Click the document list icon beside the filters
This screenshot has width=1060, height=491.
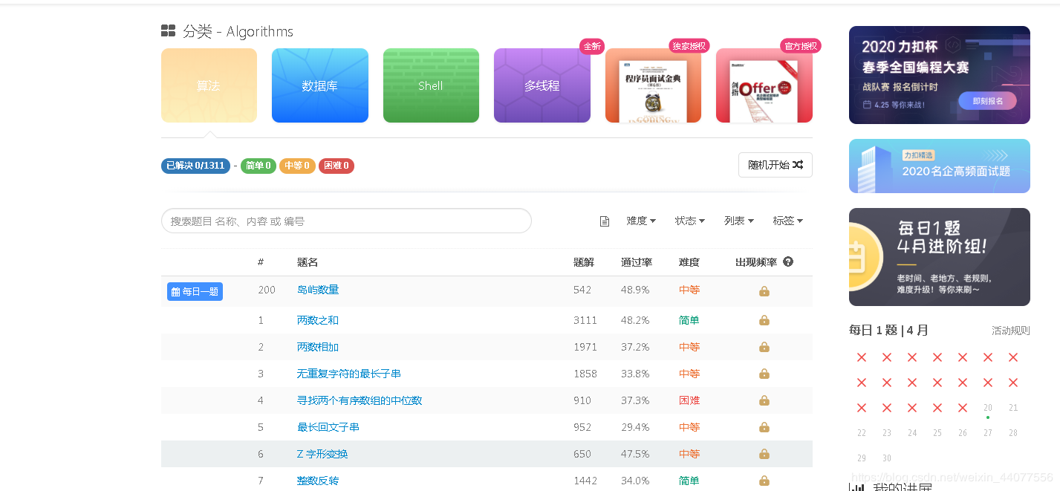point(605,221)
